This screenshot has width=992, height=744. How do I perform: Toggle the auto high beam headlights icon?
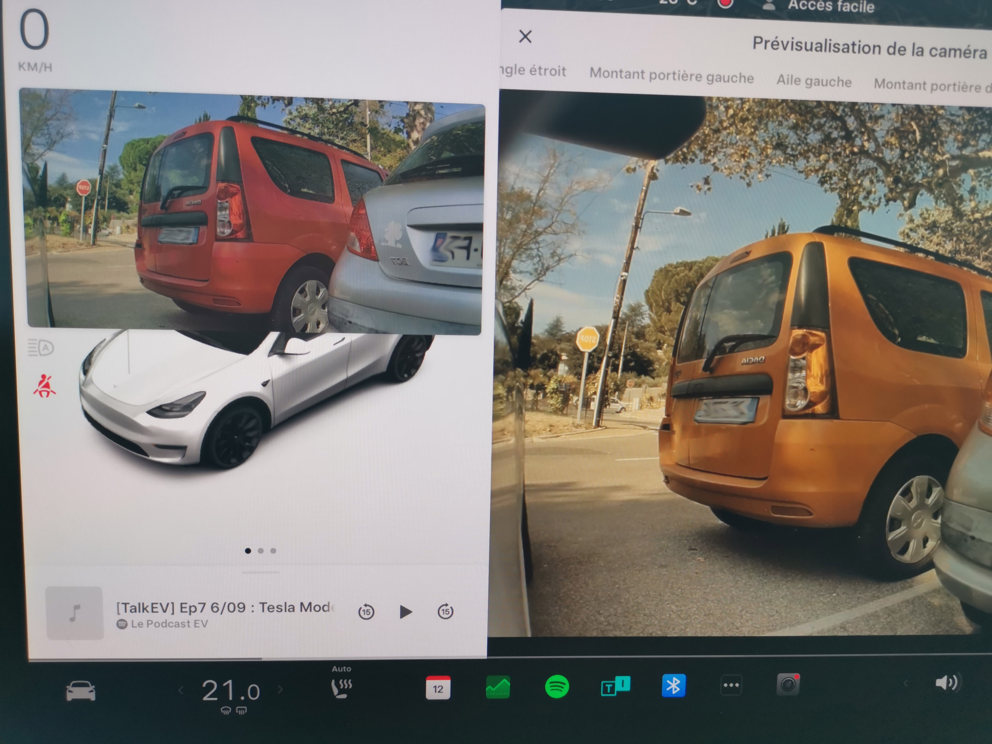click(x=41, y=348)
